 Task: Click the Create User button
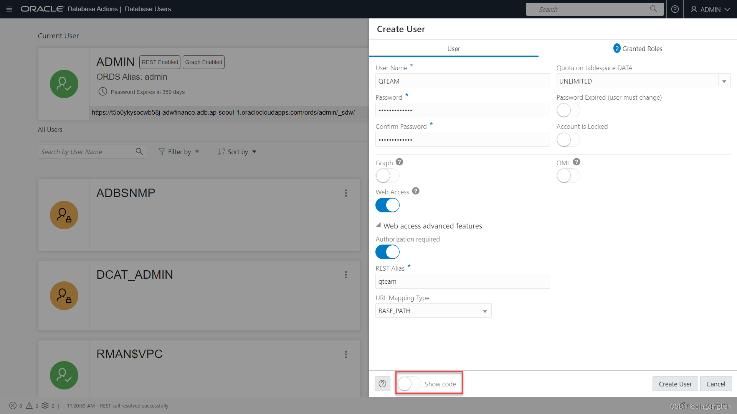[675, 384]
